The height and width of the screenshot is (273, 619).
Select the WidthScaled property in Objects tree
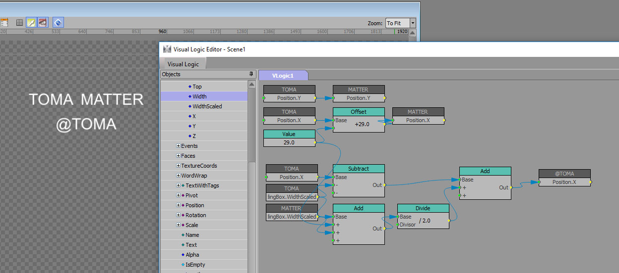207,106
